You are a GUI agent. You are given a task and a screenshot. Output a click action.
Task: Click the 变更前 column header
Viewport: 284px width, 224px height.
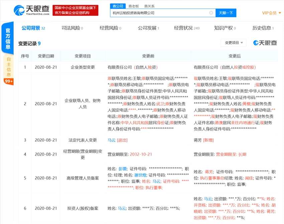point(148,56)
